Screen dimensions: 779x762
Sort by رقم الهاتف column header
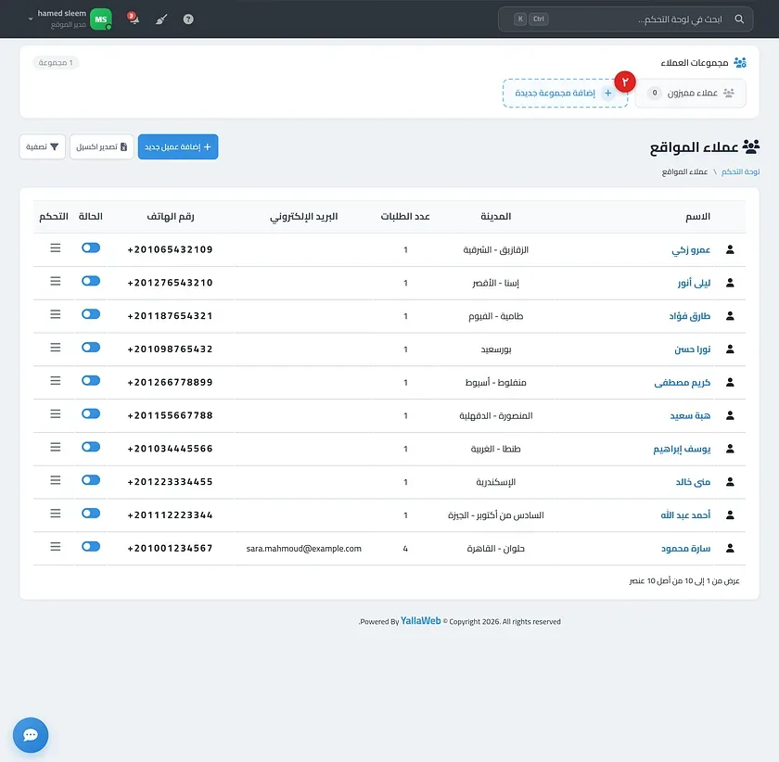pyautogui.click(x=171, y=217)
